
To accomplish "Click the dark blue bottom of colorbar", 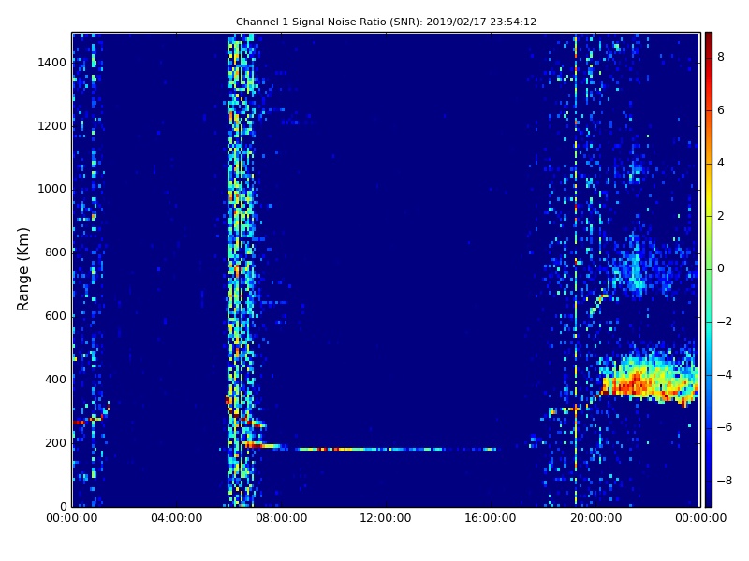I will 709,500.
